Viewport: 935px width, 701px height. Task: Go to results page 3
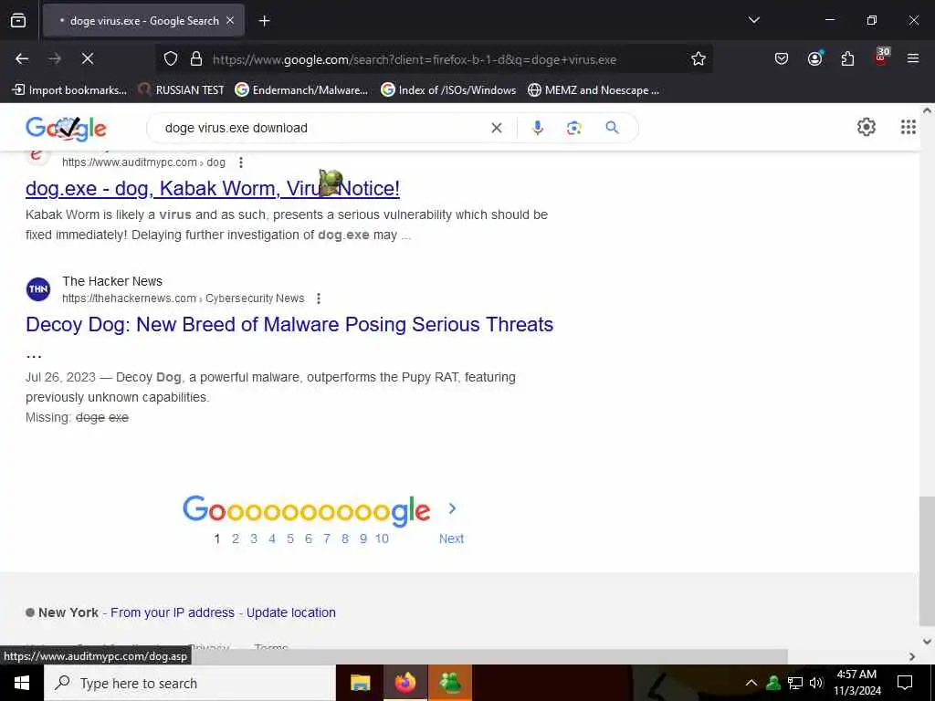point(254,539)
